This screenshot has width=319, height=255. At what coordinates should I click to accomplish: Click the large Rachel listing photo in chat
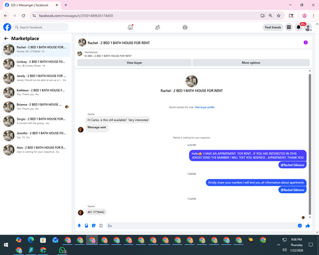(191, 81)
